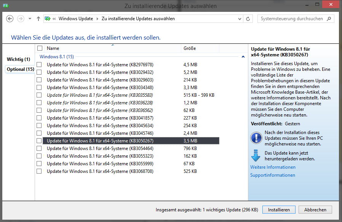
Task: Check update KB3041857
Action: coord(39,118)
